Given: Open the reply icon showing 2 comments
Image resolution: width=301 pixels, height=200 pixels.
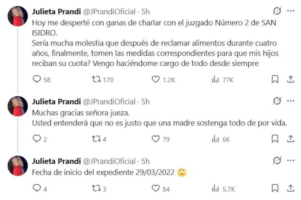Looking at the screenshot, I should (x=36, y=139).
